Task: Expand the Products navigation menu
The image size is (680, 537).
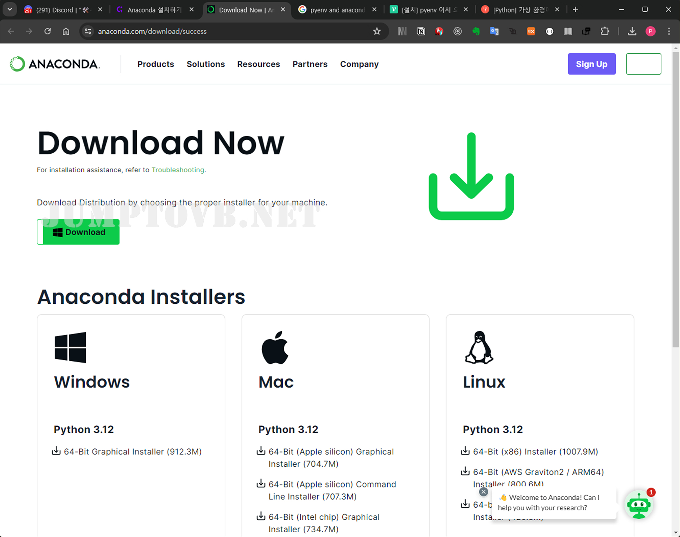Action: pos(155,64)
